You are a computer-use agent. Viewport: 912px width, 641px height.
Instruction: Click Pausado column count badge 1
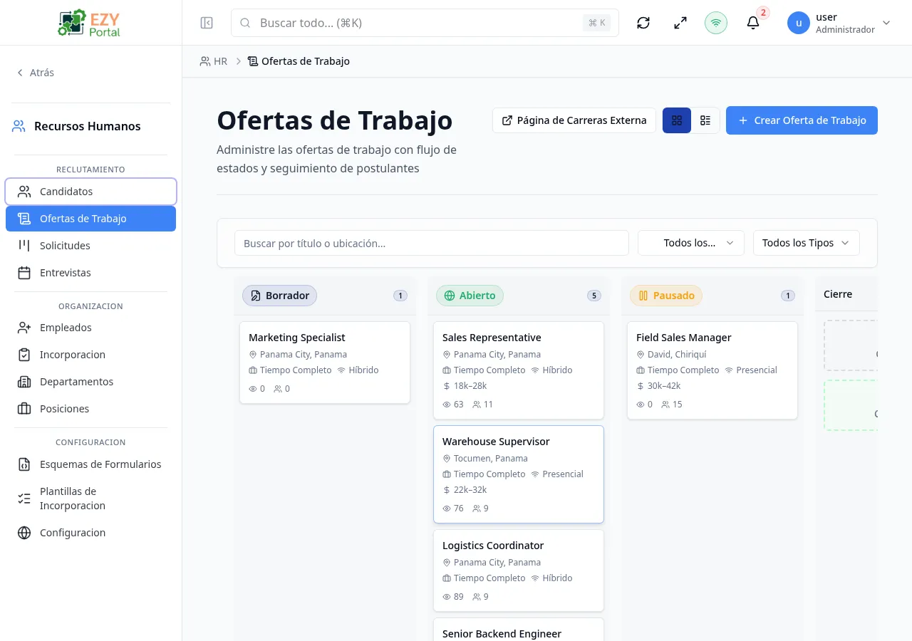[x=788, y=296]
